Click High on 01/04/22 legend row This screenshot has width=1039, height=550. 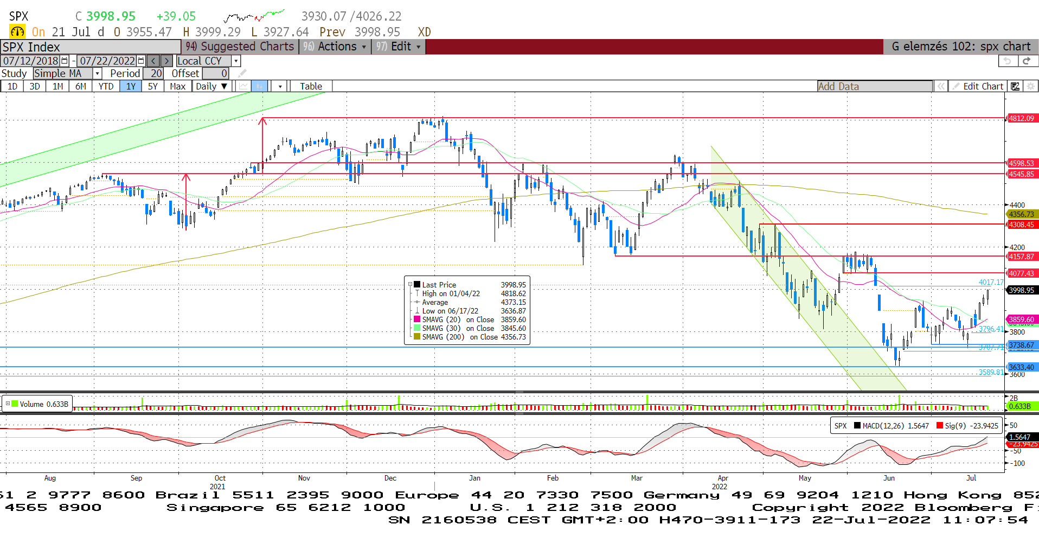click(470, 293)
